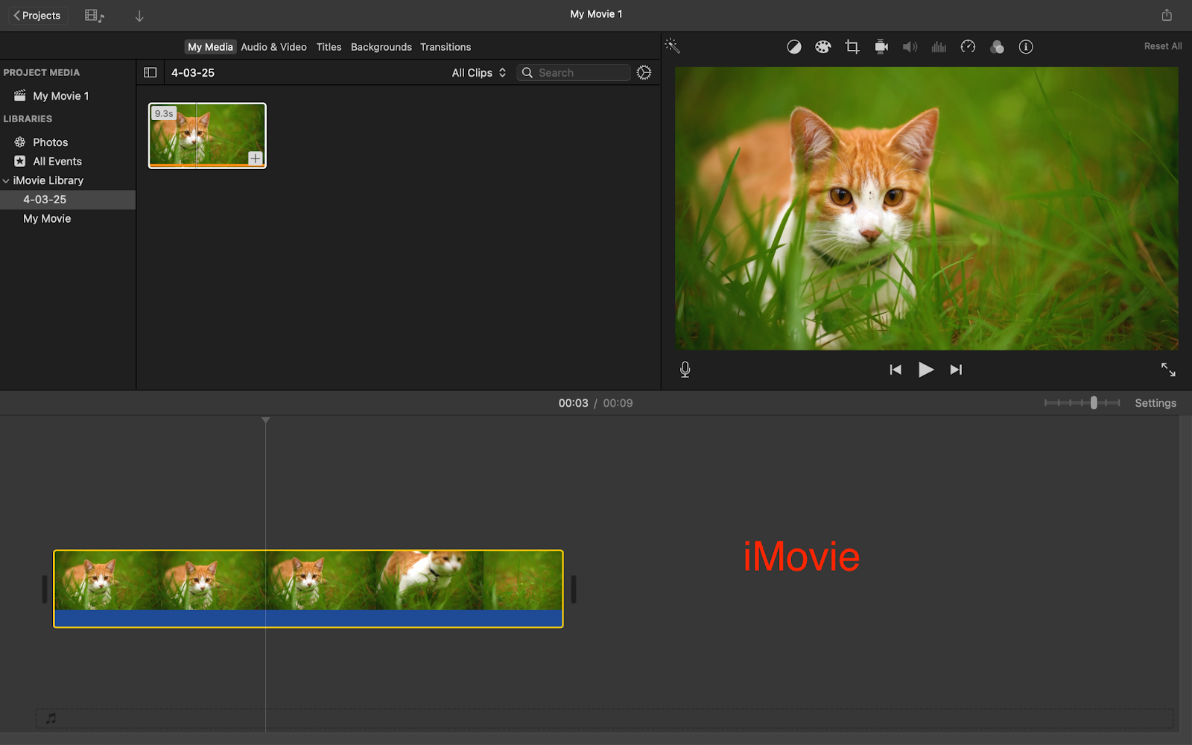The height and width of the screenshot is (745, 1192).
Task: Click the playhead marker in timeline
Action: coord(265,420)
